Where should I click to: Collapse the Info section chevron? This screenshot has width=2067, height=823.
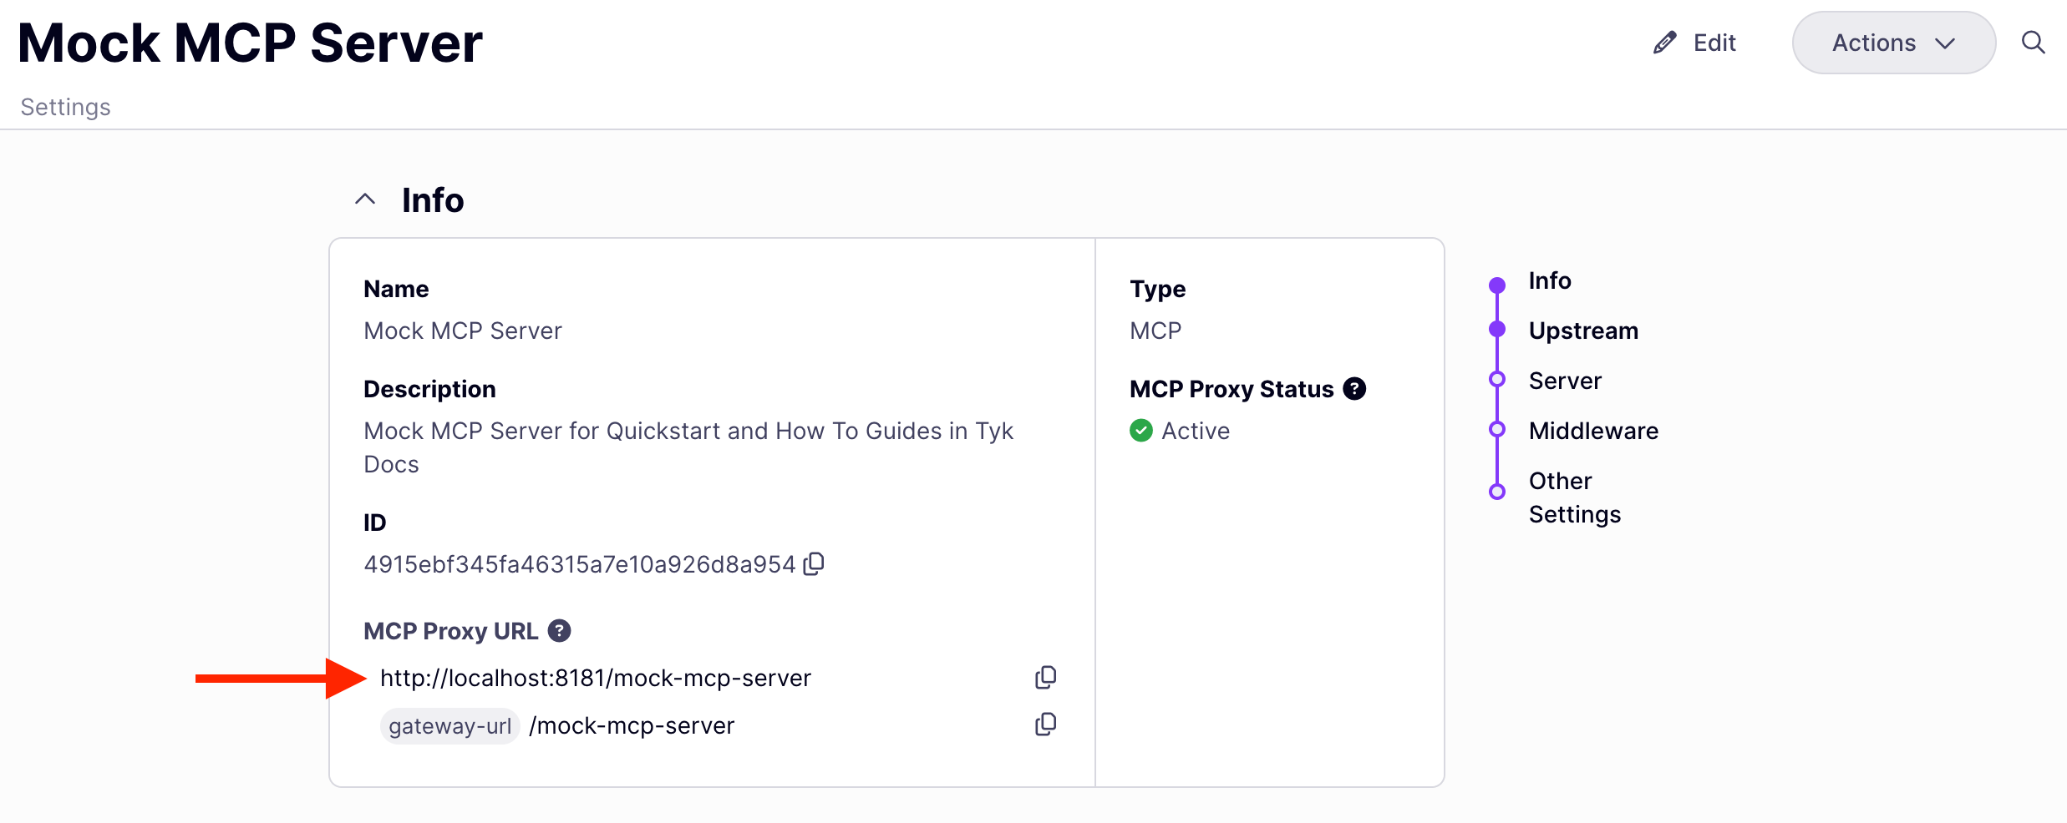point(365,199)
